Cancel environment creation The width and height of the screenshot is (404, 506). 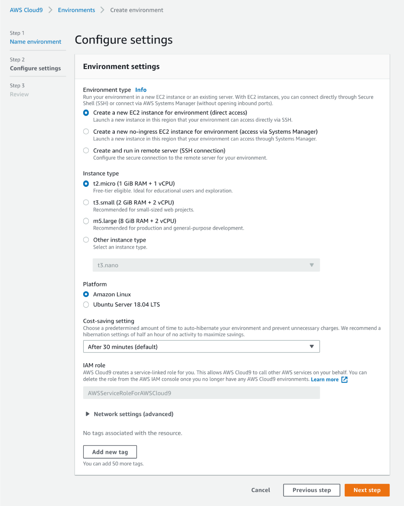(x=261, y=490)
